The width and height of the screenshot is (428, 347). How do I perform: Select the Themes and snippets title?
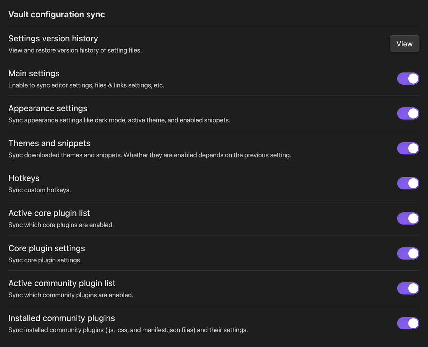tap(49, 143)
